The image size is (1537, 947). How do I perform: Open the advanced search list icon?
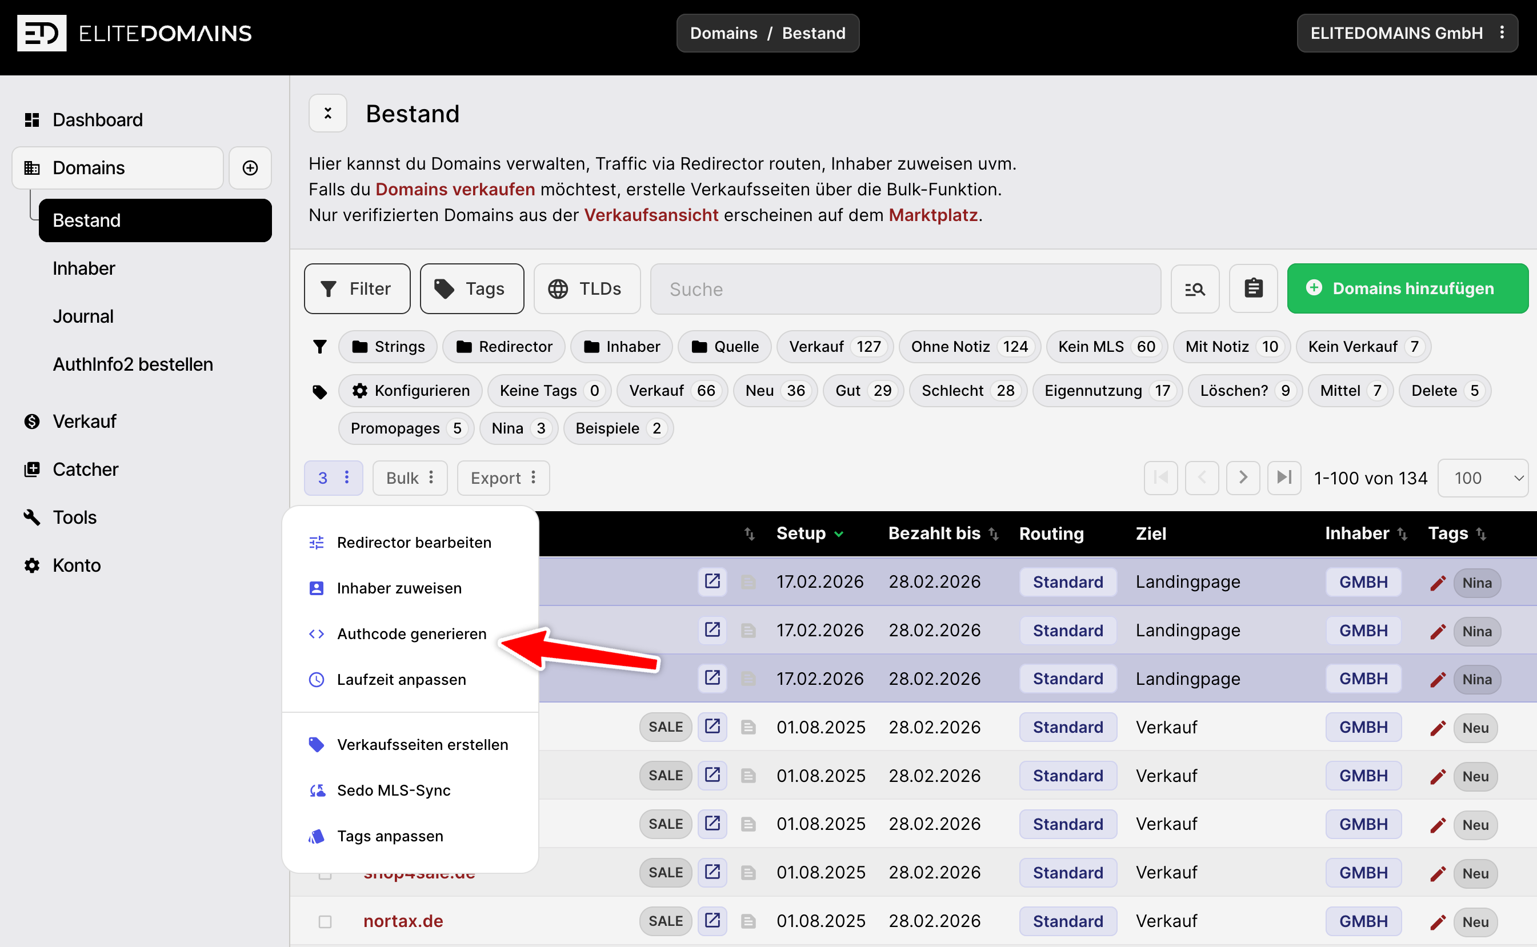coord(1194,289)
